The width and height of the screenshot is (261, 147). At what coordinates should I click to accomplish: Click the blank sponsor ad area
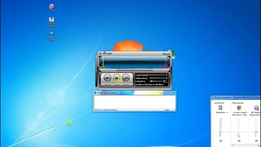pyautogui.click(x=135, y=102)
